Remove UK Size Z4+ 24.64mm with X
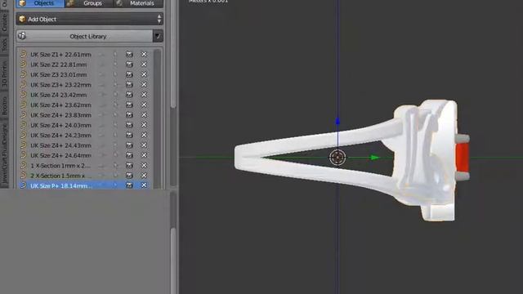Viewport: 523px width, 294px height. 144,155
